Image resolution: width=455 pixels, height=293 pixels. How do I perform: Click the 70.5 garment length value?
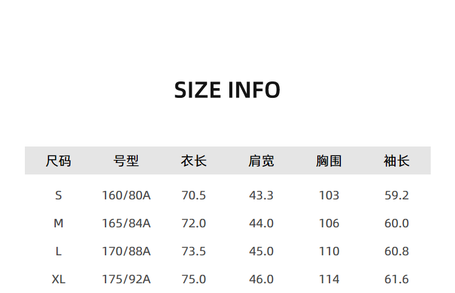pos(194,195)
